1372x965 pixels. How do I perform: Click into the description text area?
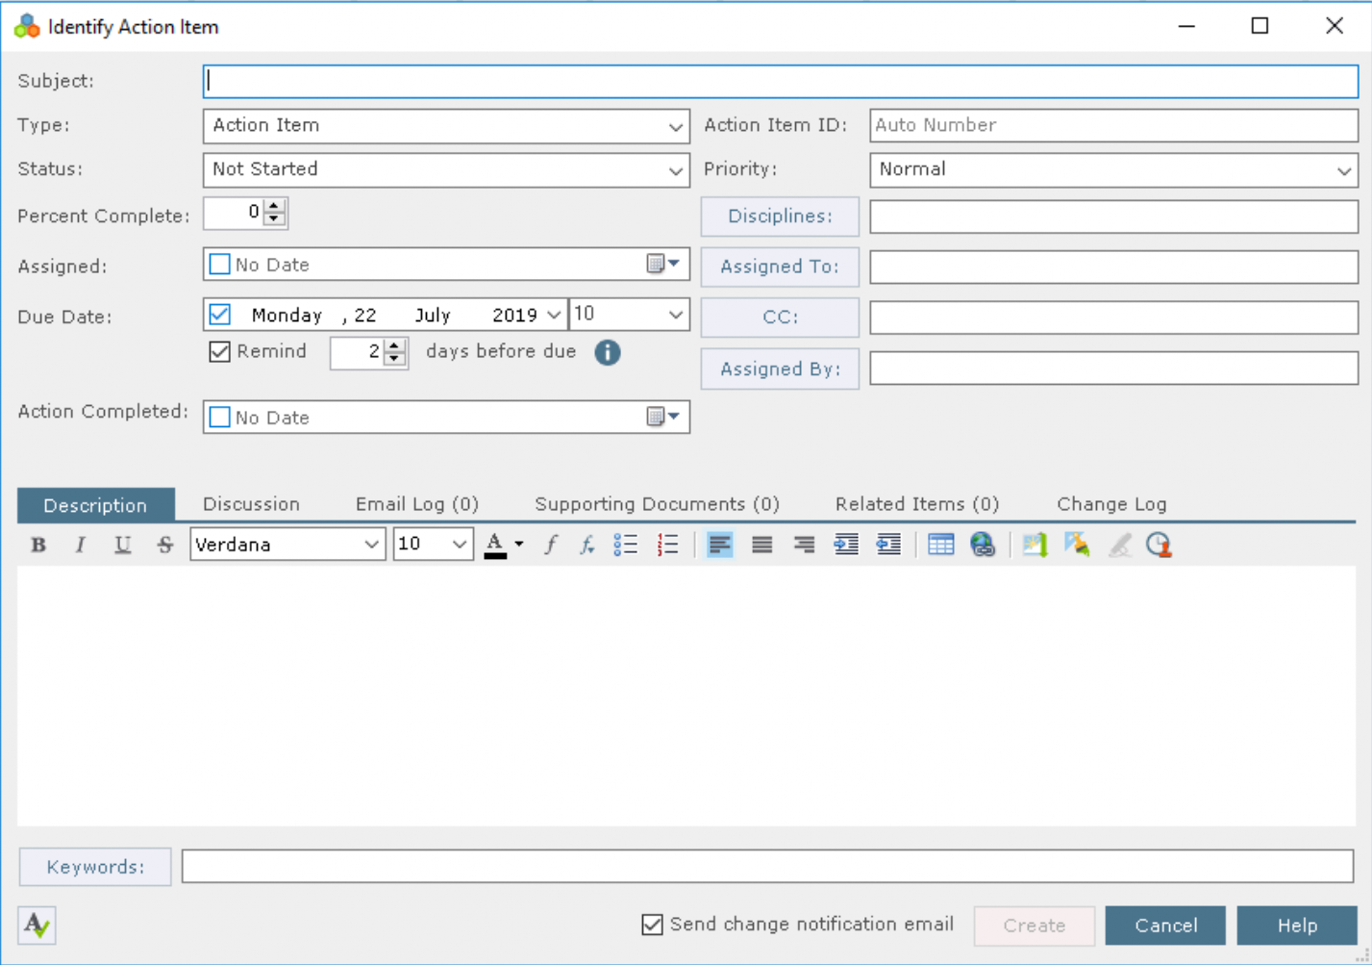point(686,696)
